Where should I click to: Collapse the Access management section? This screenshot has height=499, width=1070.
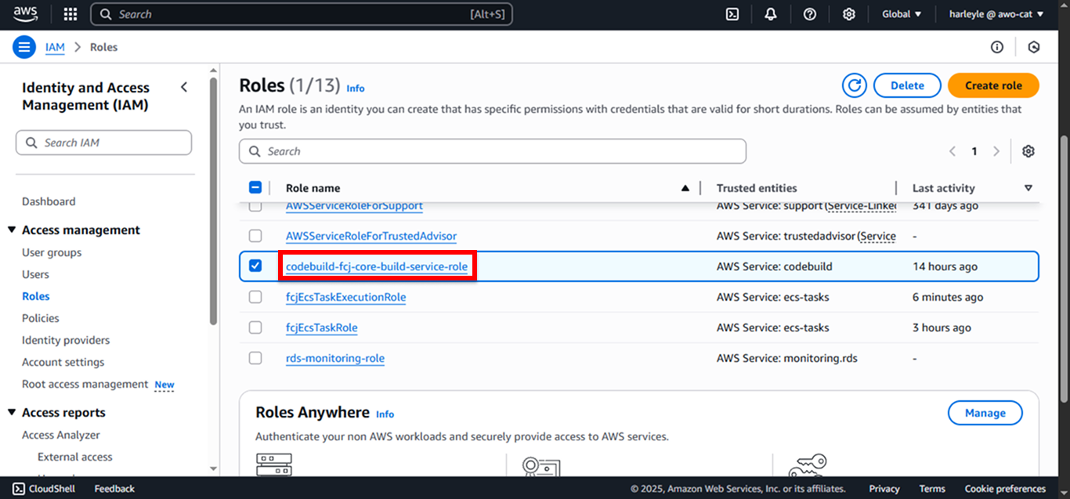12,230
